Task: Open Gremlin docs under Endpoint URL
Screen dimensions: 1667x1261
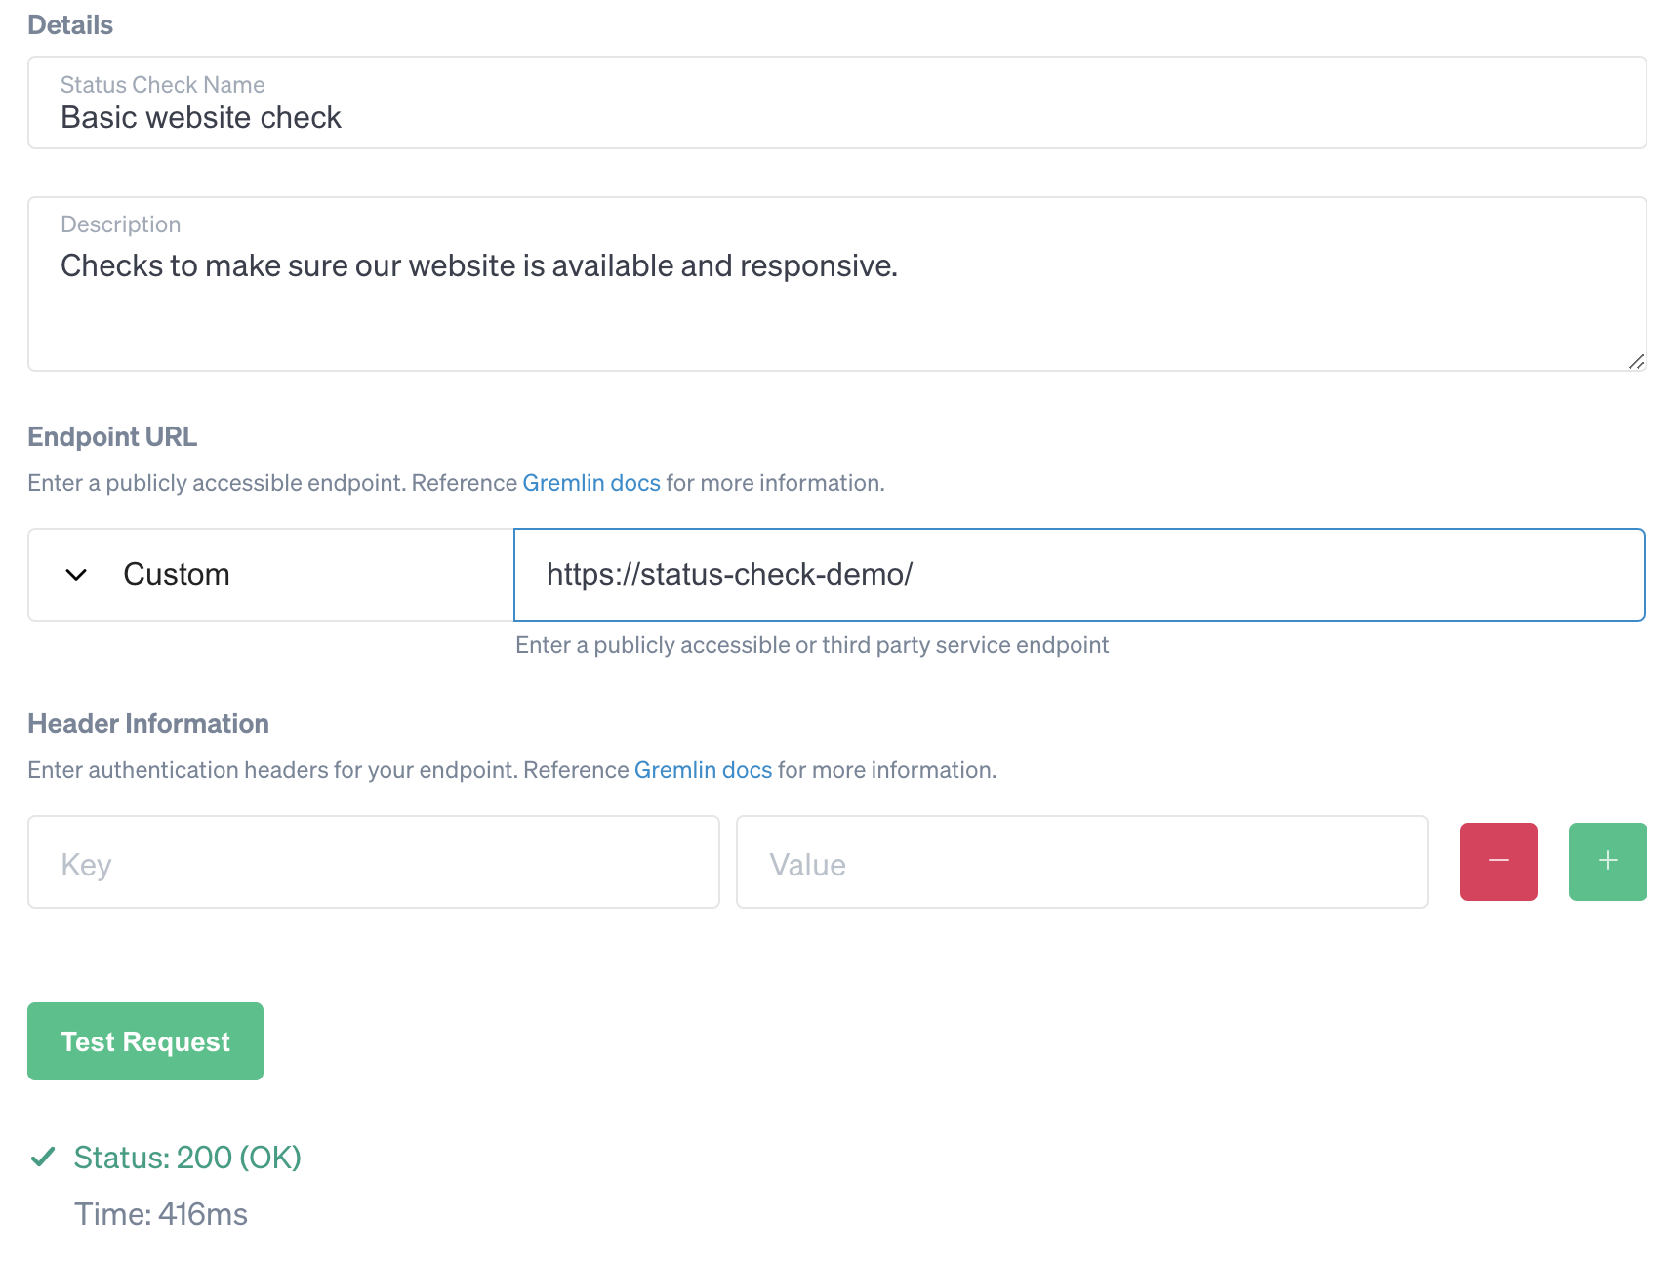Action: (x=590, y=482)
